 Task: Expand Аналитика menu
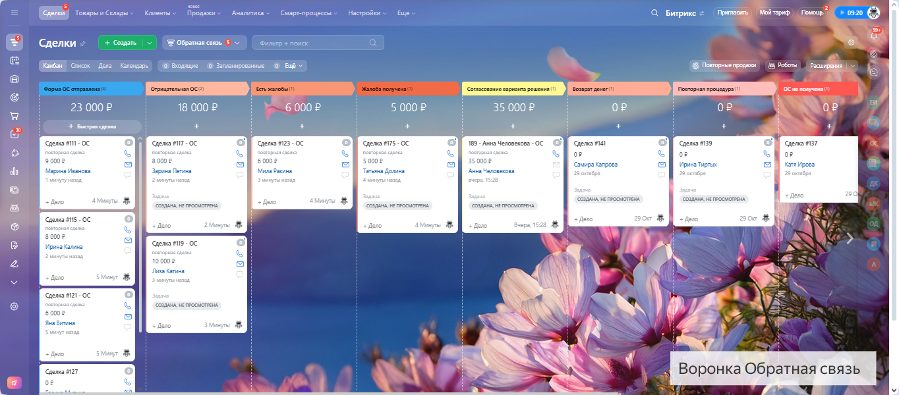(251, 13)
